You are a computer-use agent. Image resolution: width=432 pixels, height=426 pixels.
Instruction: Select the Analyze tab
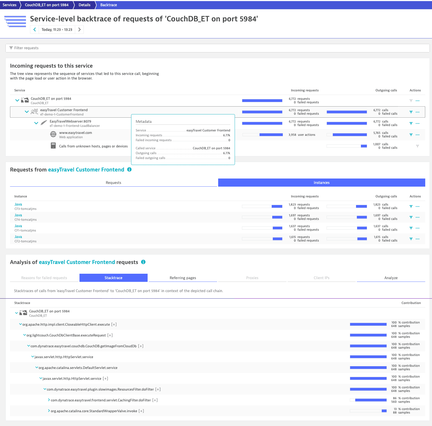pyautogui.click(x=391, y=278)
